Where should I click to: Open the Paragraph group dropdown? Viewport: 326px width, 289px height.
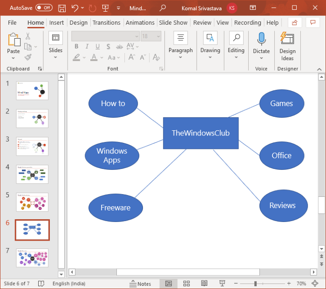[x=180, y=57]
